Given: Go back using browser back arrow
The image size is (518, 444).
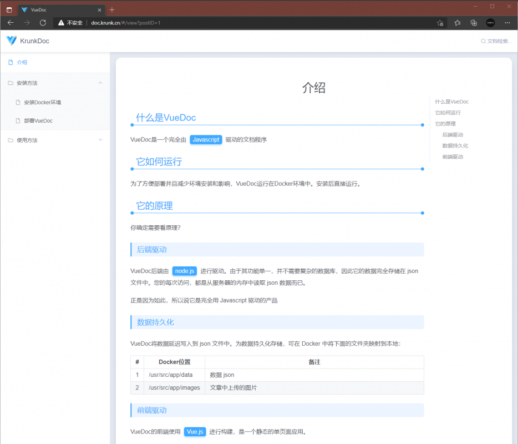Looking at the screenshot, I should (x=11, y=23).
